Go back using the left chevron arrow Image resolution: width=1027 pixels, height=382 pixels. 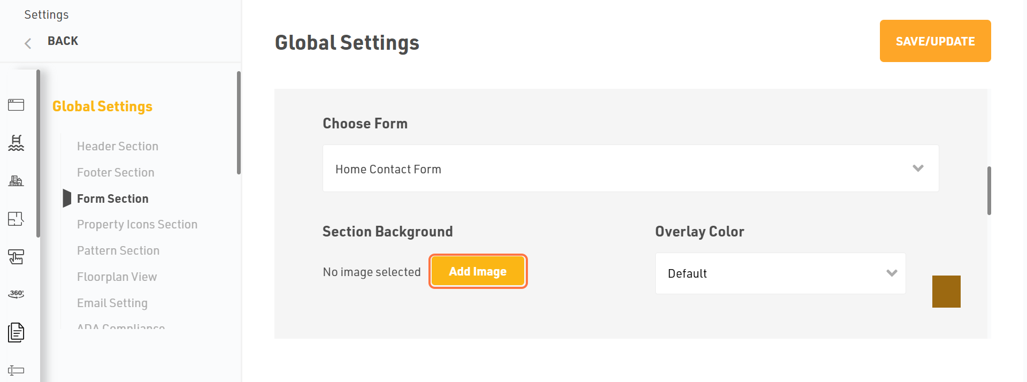point(28,43)
